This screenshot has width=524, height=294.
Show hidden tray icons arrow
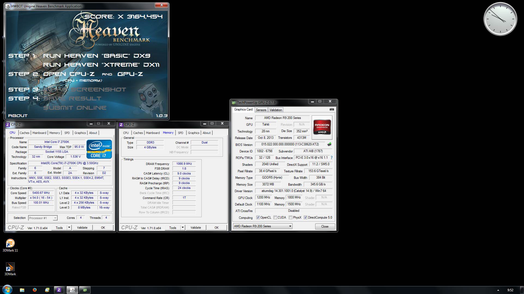[498, 290]
